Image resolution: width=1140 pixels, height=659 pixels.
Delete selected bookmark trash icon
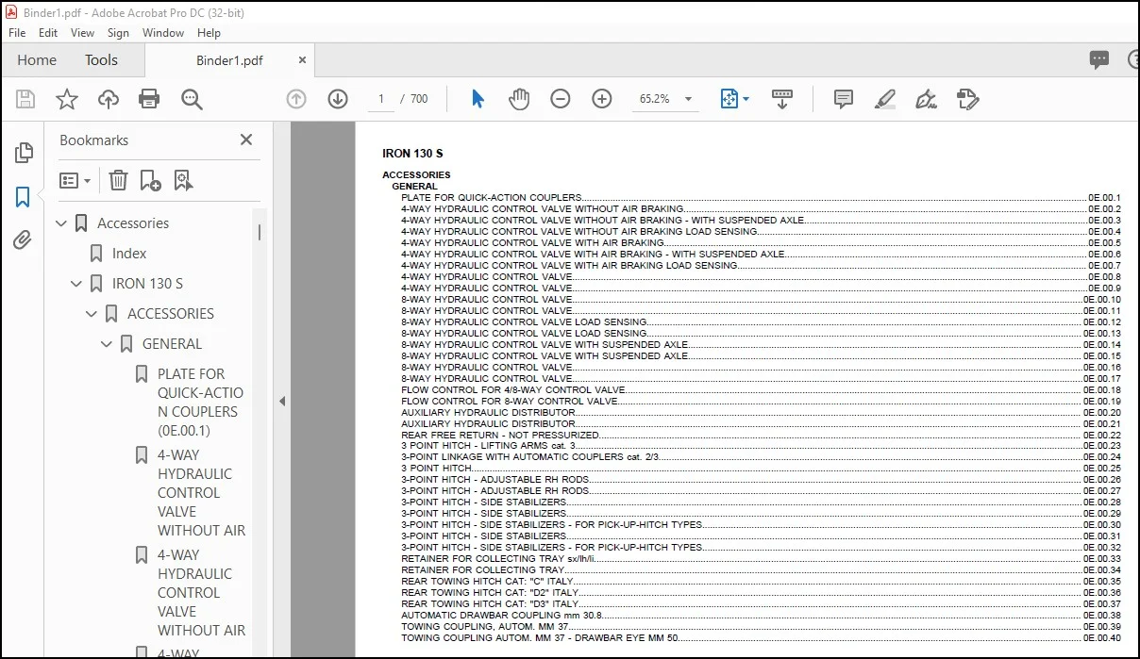[x=118, y=180]
